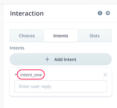This screenshot has width=117, height=108.
Task: Click the Add Intent text label
Action: (65, 59)
